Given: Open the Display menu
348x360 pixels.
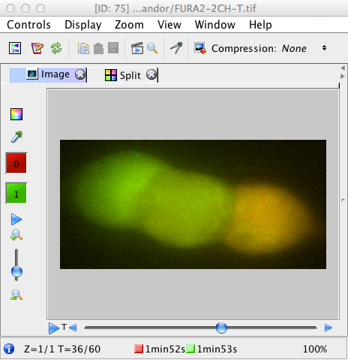Looking at the screenshot, I should 83,25.
